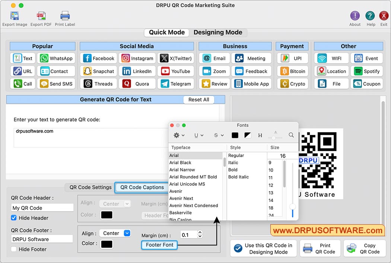Open the footer Align dropdown
The image size is (391, 263).
[115, 233]
